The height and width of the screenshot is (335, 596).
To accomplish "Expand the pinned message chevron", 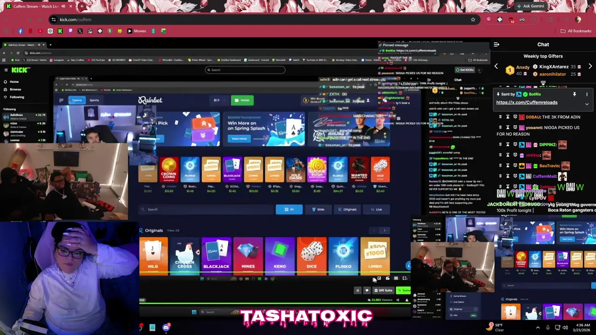I will pyautogui.click(x=587, y=104).
